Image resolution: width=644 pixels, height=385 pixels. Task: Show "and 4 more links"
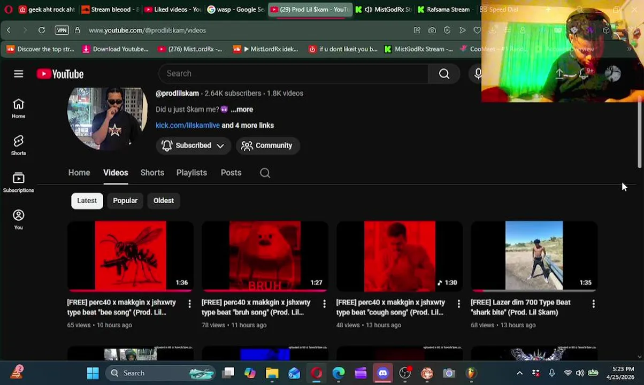[x=248, y=125]
